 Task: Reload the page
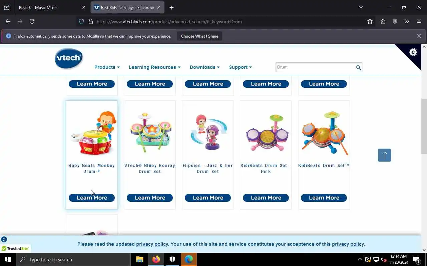click(x=32, y=21)
